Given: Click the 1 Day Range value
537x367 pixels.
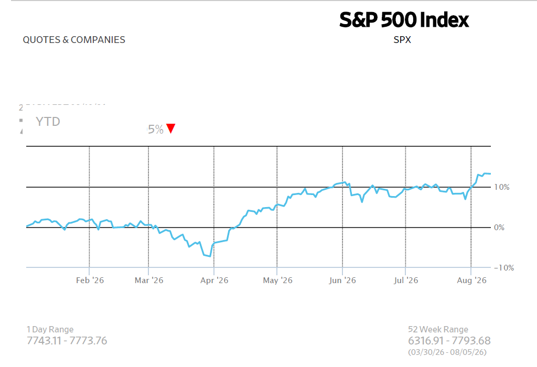Looking at the screenshot, I should [x=67, y=341].
